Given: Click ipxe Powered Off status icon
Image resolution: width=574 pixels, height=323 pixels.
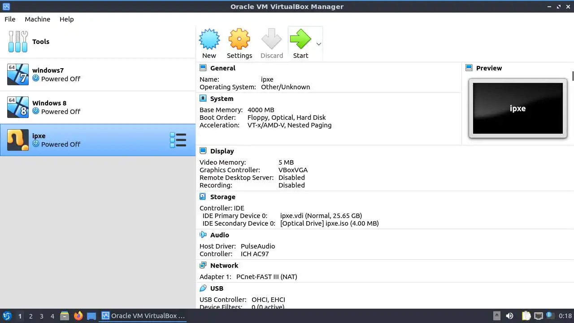Looking at the screenshot, I should [x=36, y=144].
